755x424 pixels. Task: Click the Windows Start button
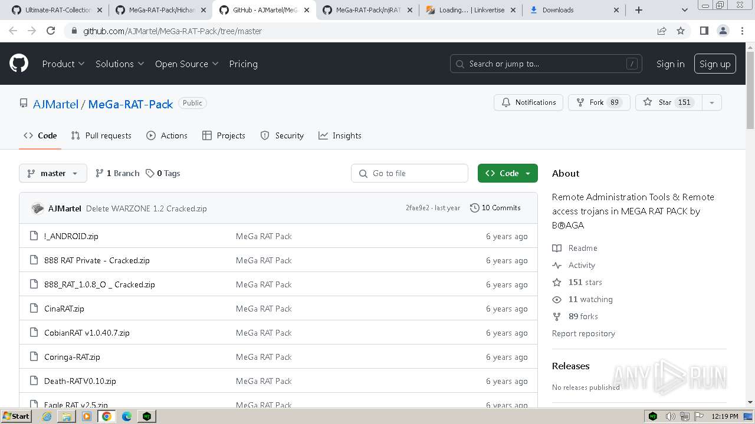[17, 416]
